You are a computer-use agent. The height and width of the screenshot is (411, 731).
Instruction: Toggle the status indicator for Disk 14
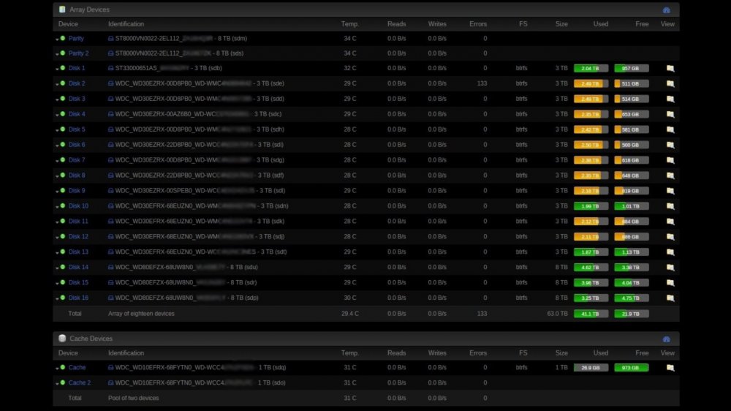(x=63, y=267)
